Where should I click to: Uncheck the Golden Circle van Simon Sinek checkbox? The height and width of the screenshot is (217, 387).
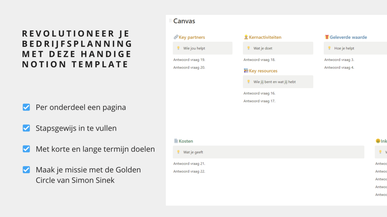pyautogui.click(x=26, y=169)
